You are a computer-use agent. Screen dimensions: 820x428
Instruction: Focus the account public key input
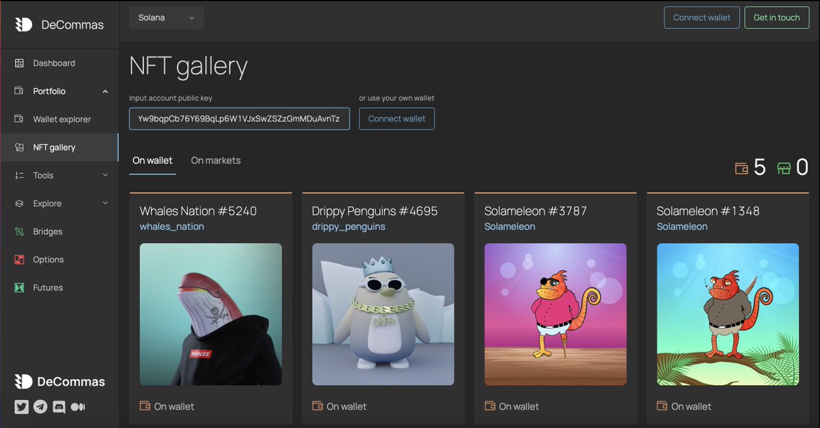tap(239, 119)
